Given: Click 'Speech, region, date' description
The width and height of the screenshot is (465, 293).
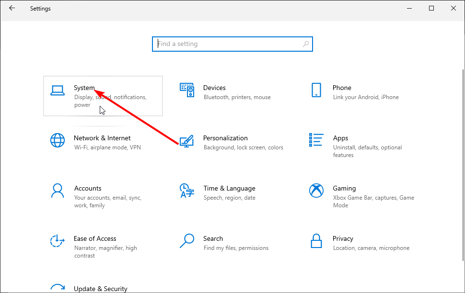Looking at the screenshot, I should 229,198.
